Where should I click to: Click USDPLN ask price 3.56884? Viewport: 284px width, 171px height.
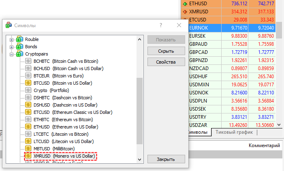coord(266,101)
